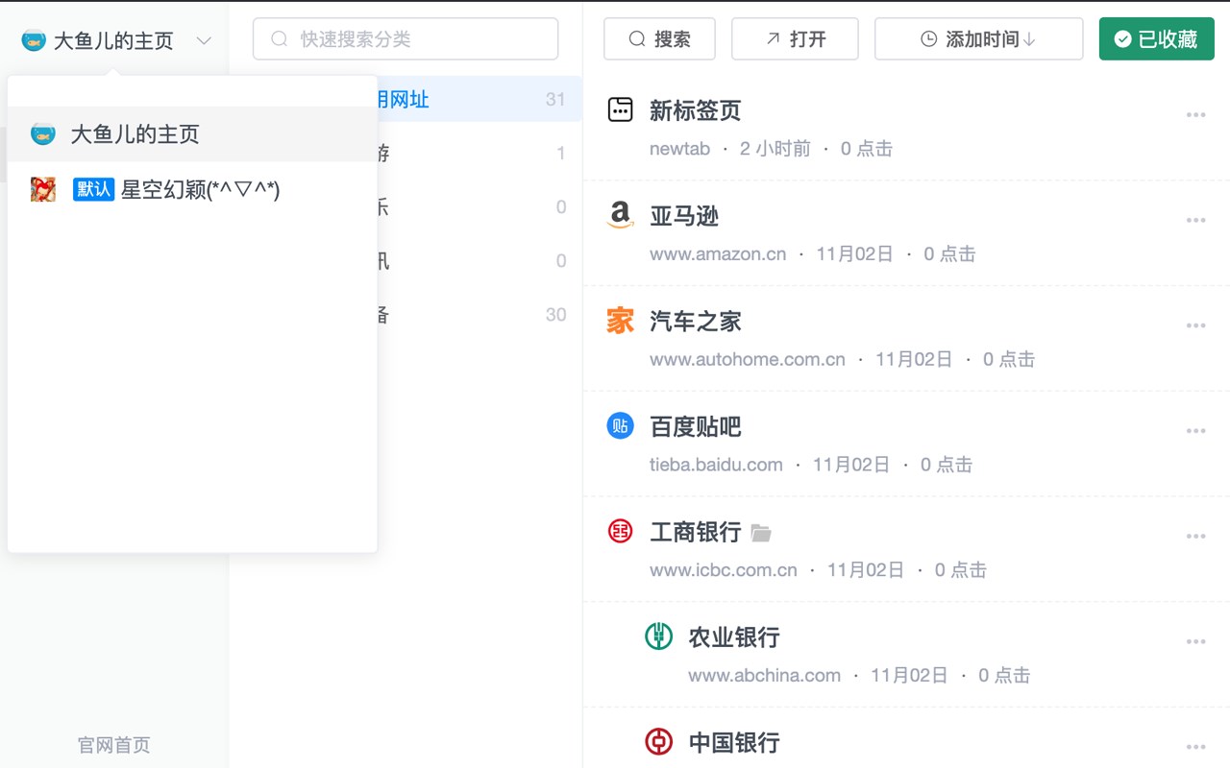
Task: Click the folder icon beside 工商银行
Action: click(761, 533)
